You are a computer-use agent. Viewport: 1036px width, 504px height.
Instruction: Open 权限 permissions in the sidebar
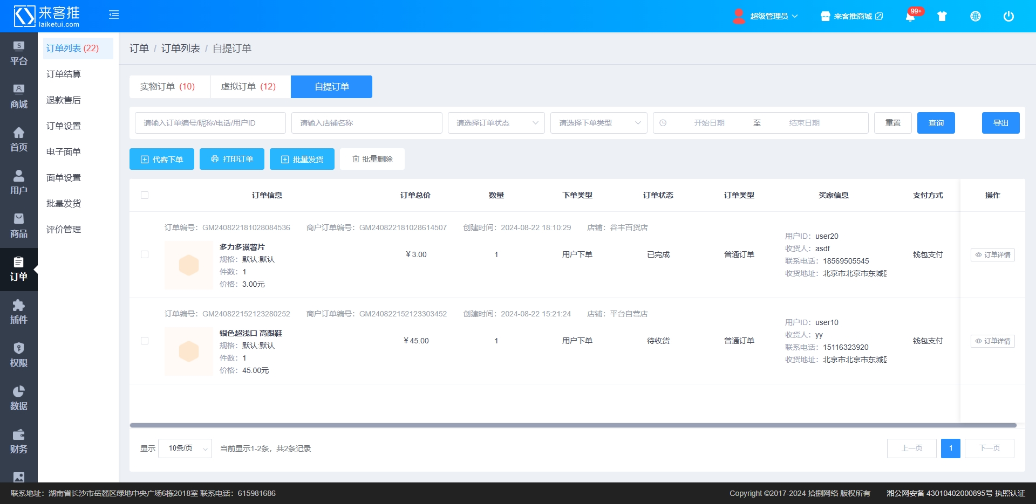click(19, 355)
